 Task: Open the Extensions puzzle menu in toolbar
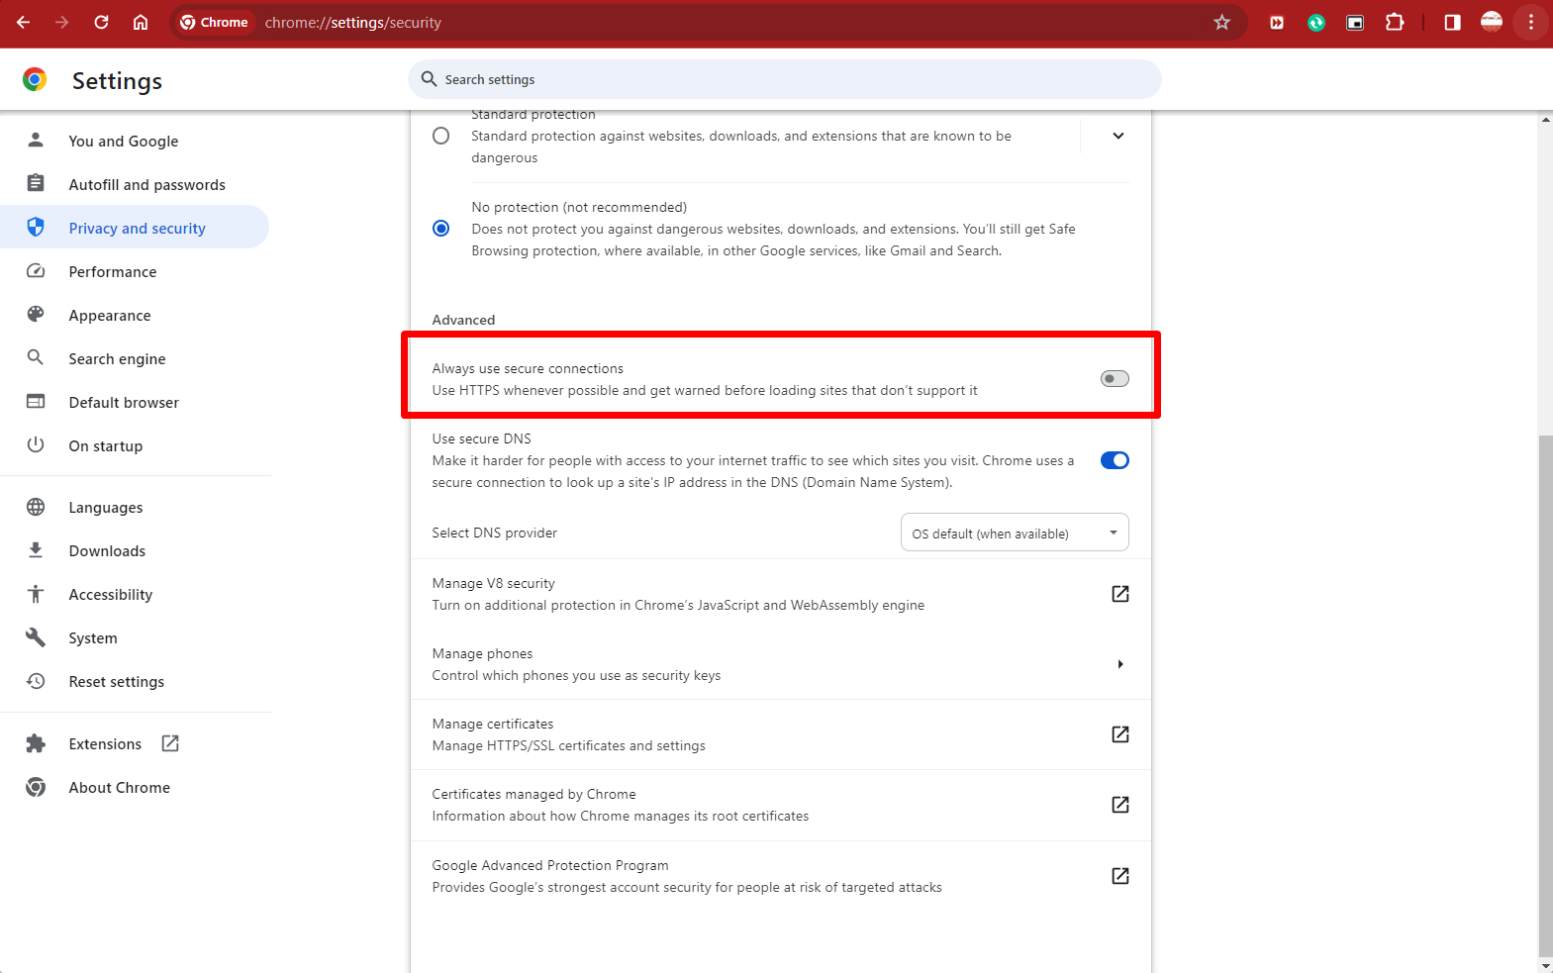(x=1395, y=22)
